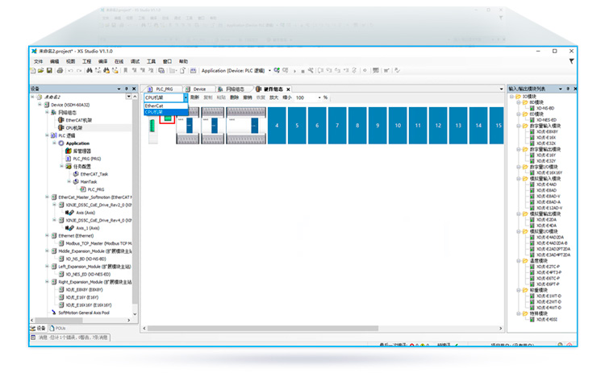This screenshot has width=605, height=373.
Task: Click the 放大 zoom-in button
Action: tap(274, 97)
